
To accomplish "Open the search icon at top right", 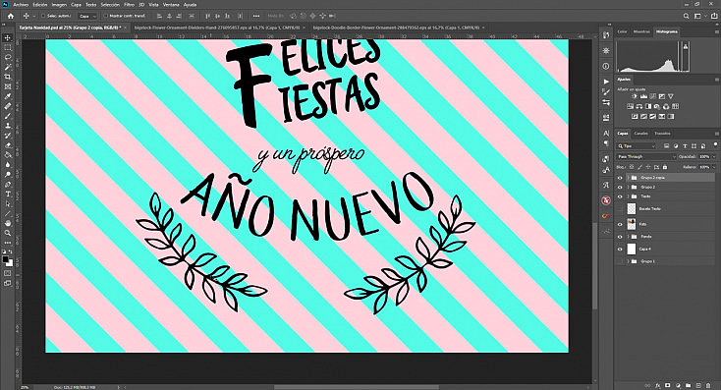I will pyautogui.click(x=686, y=16).
